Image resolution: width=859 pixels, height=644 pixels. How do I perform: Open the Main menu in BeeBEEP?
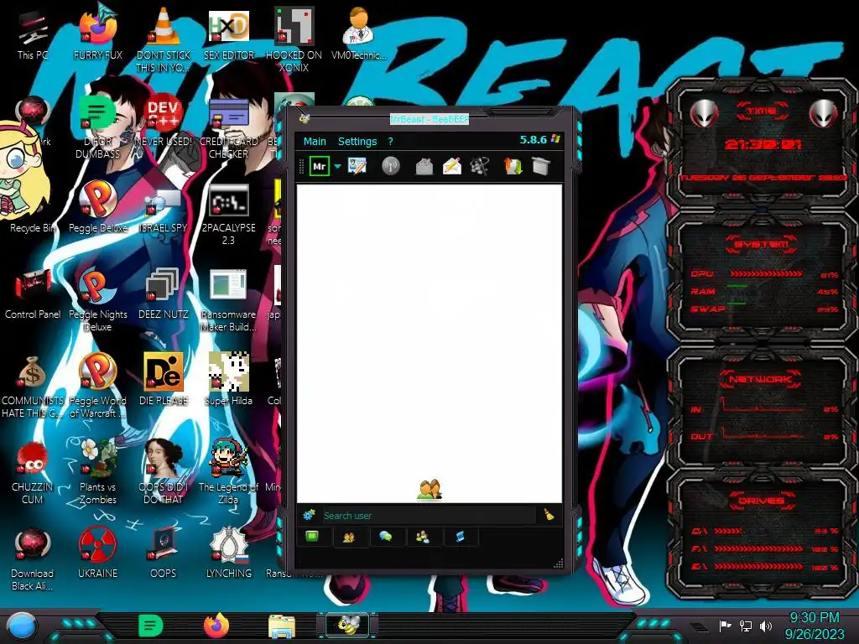(315, 141)
